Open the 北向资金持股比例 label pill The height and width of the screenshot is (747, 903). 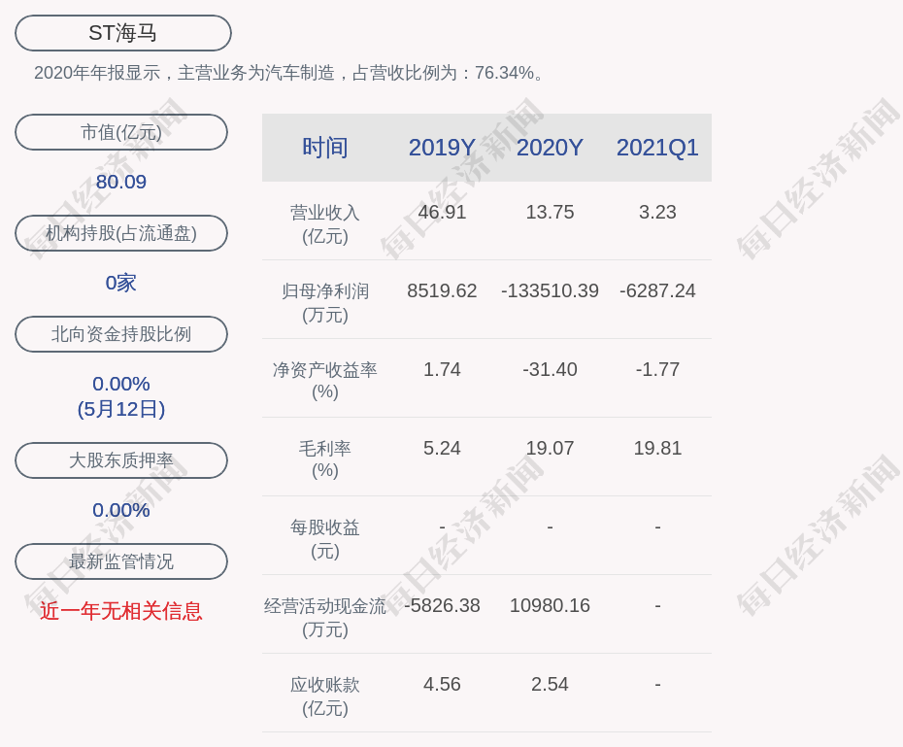(121, 334)
